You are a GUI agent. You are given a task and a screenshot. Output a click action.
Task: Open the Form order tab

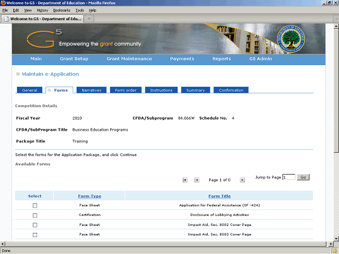[126, 90]
